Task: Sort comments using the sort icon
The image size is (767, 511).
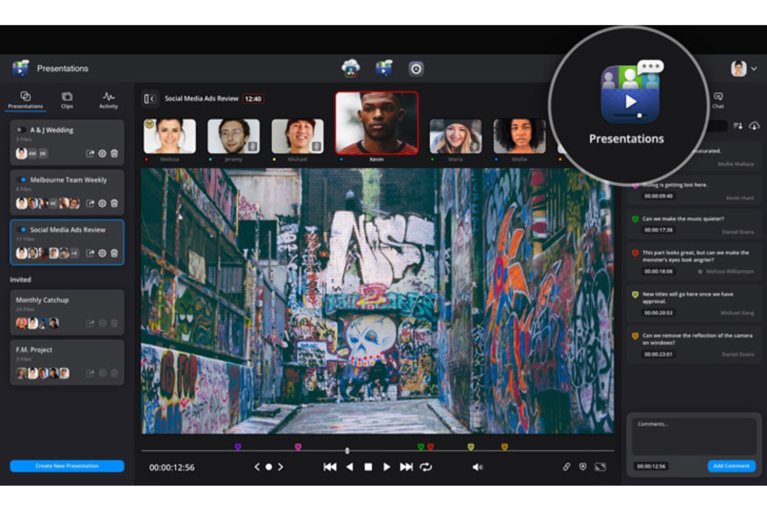Action: (738, 126)
